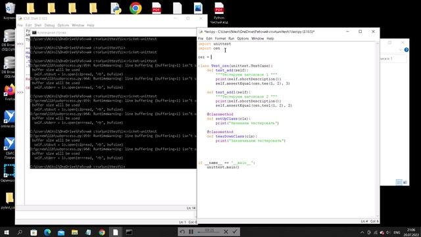Open Options menu in IDLE Shell window
Image resolution: width=421 pixels, height=237 pixels.
point(63,25)
